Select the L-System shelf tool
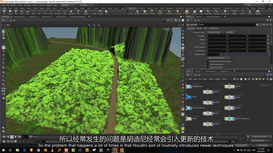 pyautogui.click(x=94, y=12)
